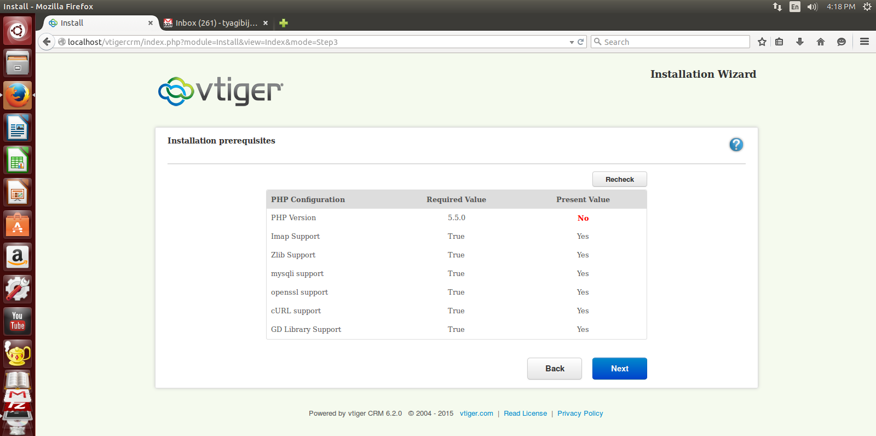Show bookmarks list icon
The height and width of the screenshot is (436, 876).
pyautogui.click(x=780, y=42)
